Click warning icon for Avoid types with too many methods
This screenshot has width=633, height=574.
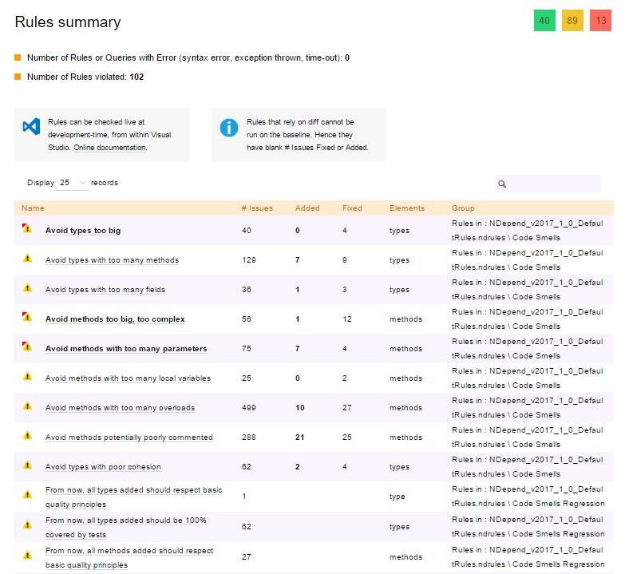pyautogui.click(x=27, y=258)
